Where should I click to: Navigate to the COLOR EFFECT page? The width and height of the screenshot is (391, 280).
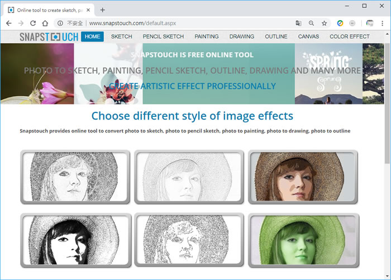350,36
